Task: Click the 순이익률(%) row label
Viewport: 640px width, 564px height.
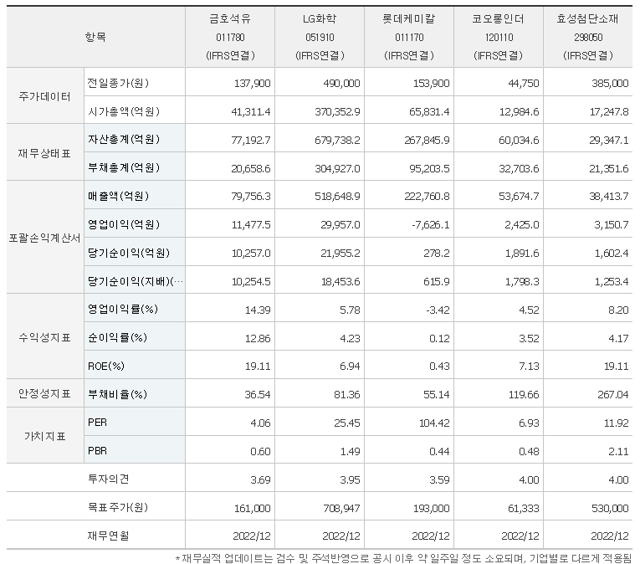Action: (118, 337)
